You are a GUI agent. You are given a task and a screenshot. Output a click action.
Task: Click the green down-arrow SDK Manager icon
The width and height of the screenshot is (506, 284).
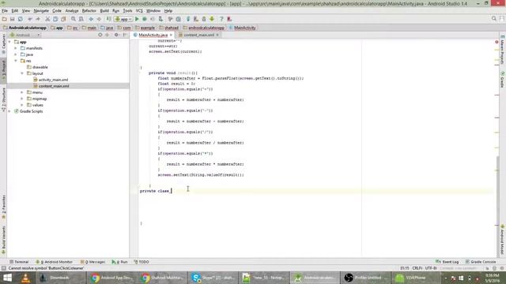click(212, 19)
